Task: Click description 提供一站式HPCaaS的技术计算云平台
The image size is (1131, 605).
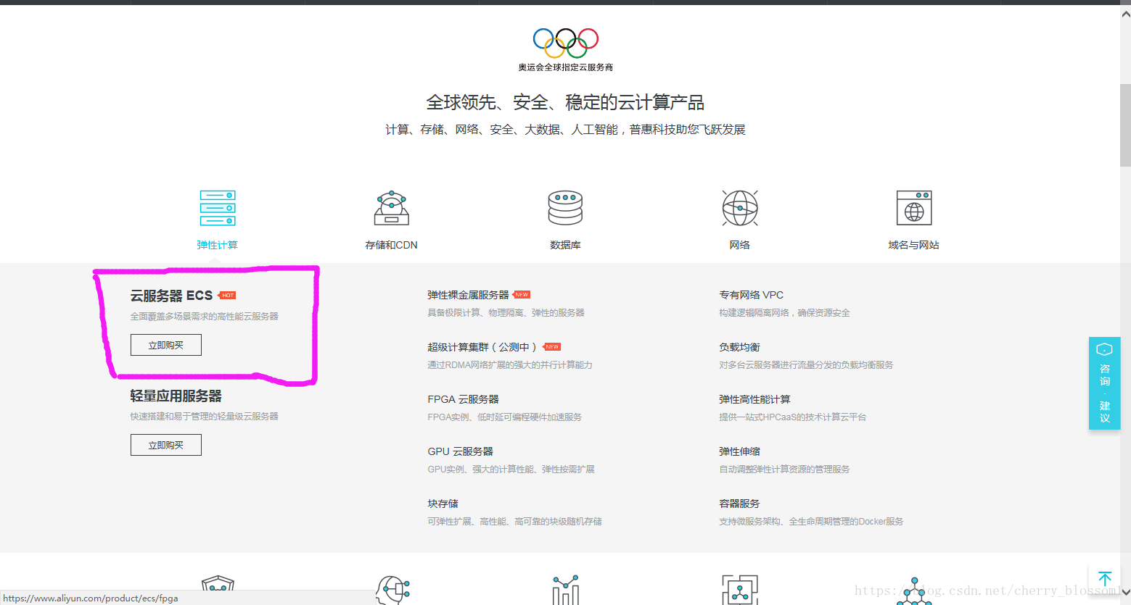Action: coord(793,417)
